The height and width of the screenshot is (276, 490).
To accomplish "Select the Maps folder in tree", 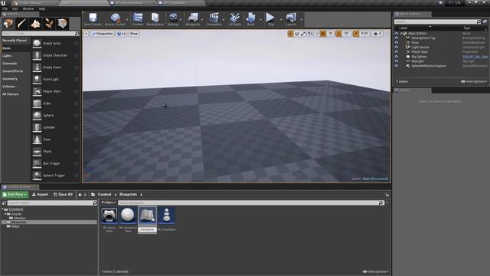I will pos(15,226).
